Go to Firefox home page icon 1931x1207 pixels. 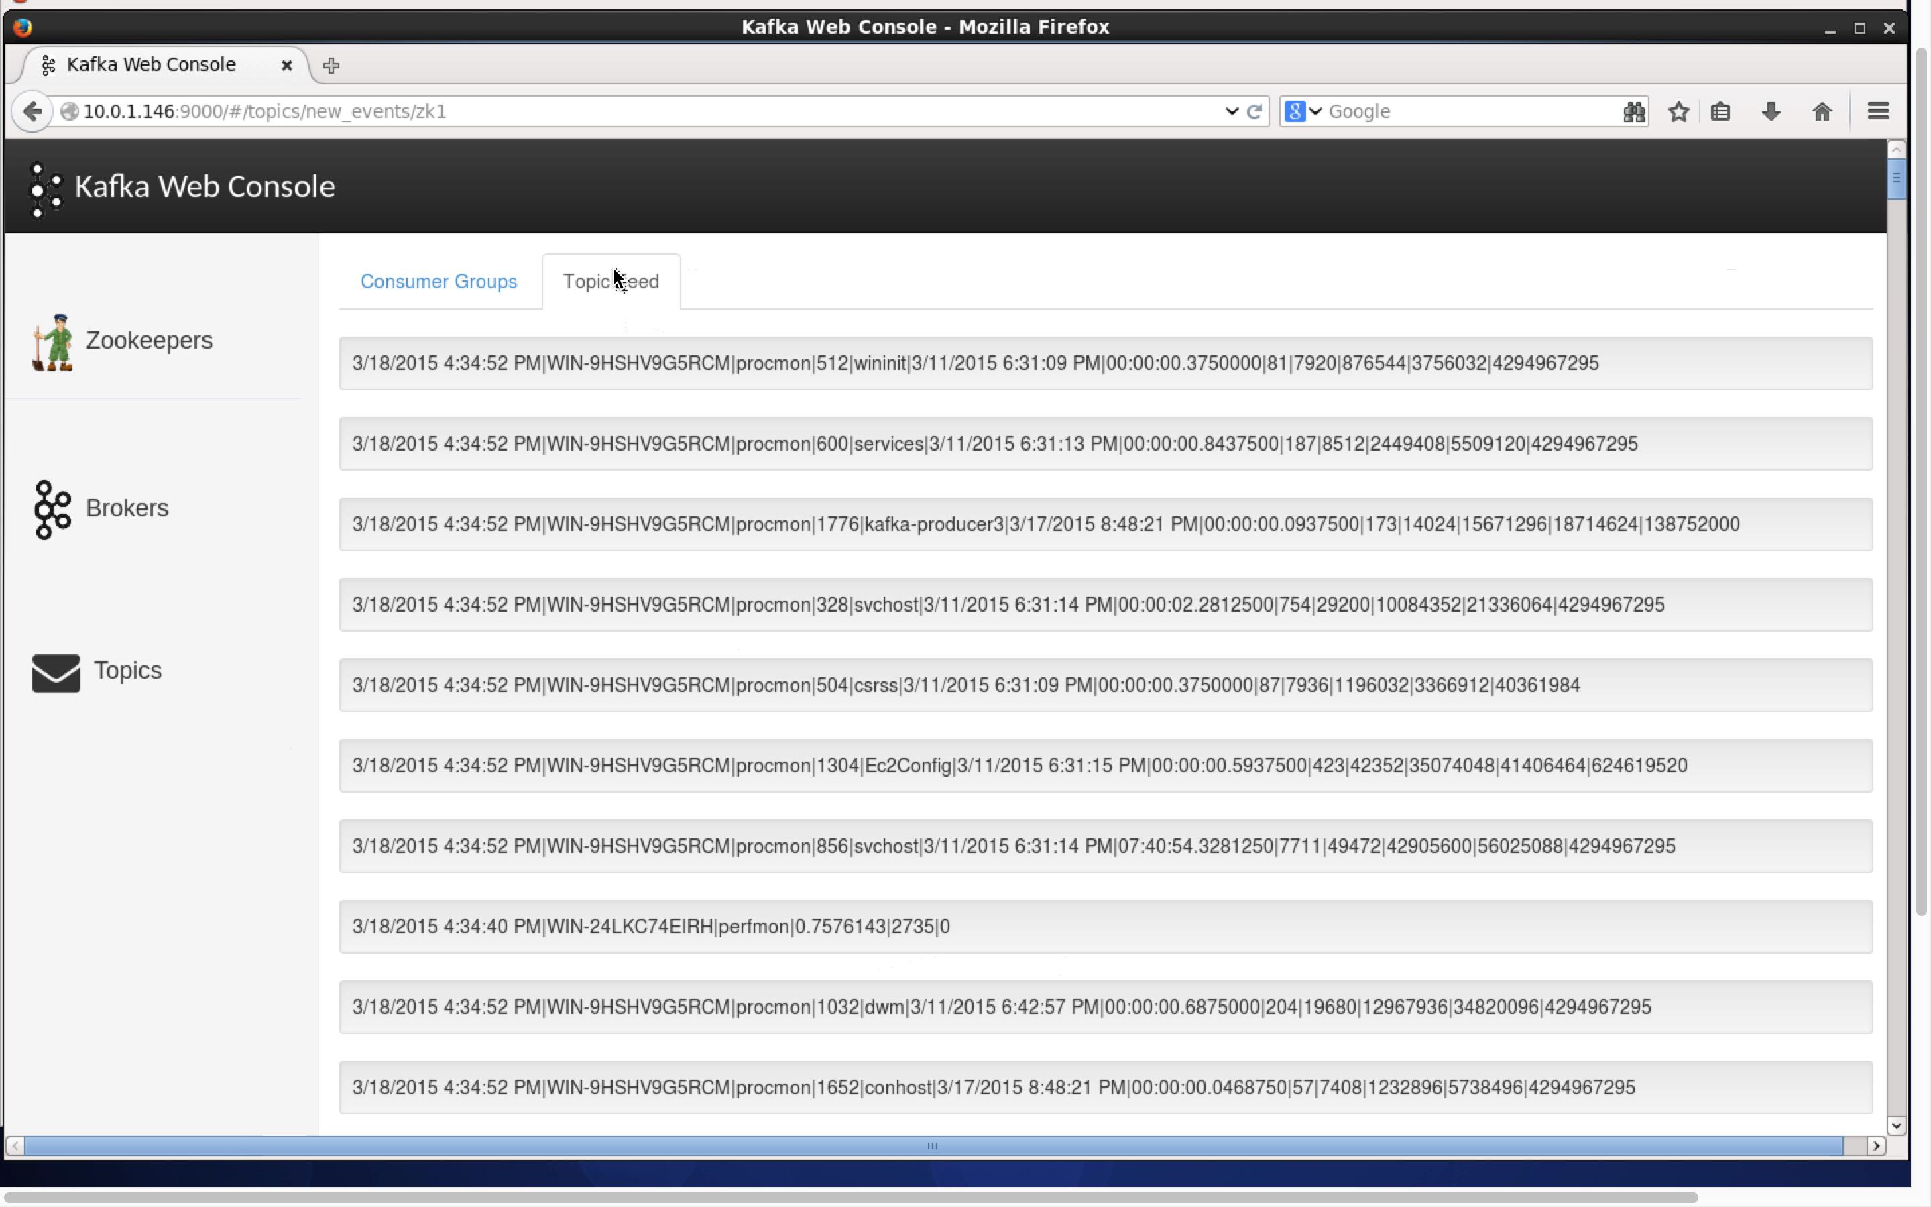tap(1822, 111)
